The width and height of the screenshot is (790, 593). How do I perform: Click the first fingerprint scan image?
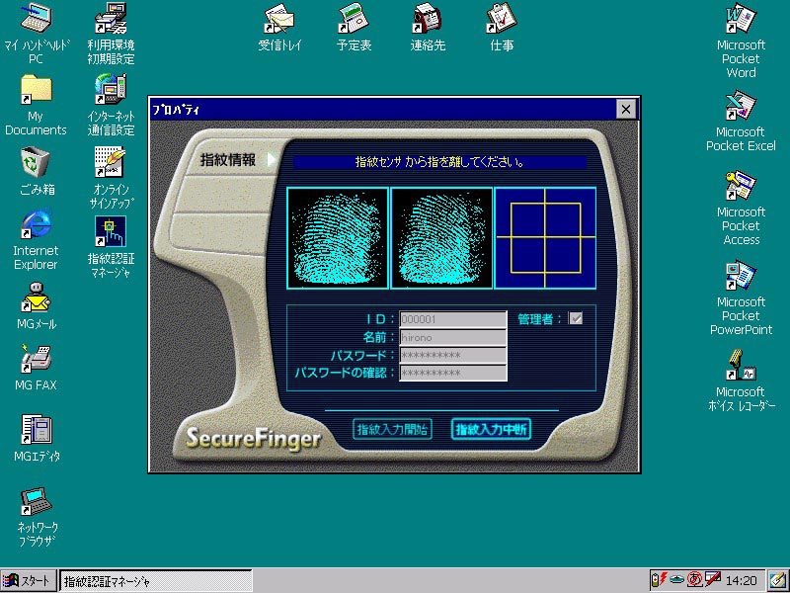pyautogui.click(x=338, y=238)
